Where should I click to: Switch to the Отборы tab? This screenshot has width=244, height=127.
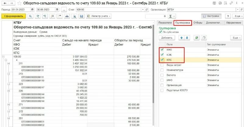(198, 23)
